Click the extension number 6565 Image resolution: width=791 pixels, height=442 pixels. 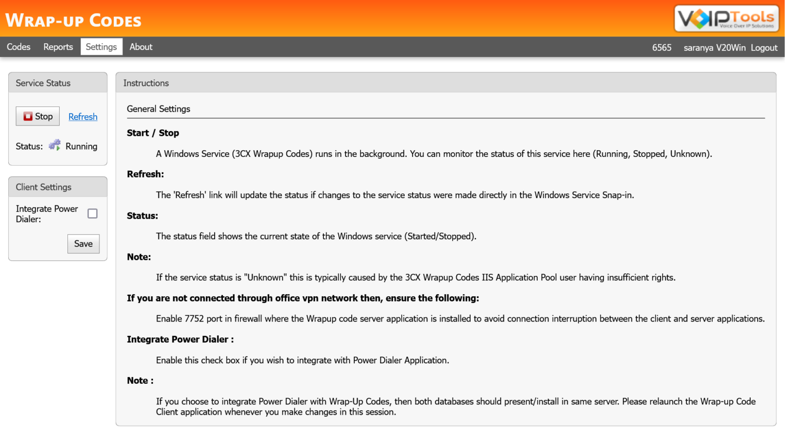662,47
